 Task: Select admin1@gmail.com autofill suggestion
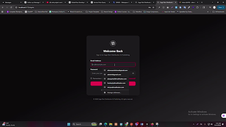coord(116,75)
